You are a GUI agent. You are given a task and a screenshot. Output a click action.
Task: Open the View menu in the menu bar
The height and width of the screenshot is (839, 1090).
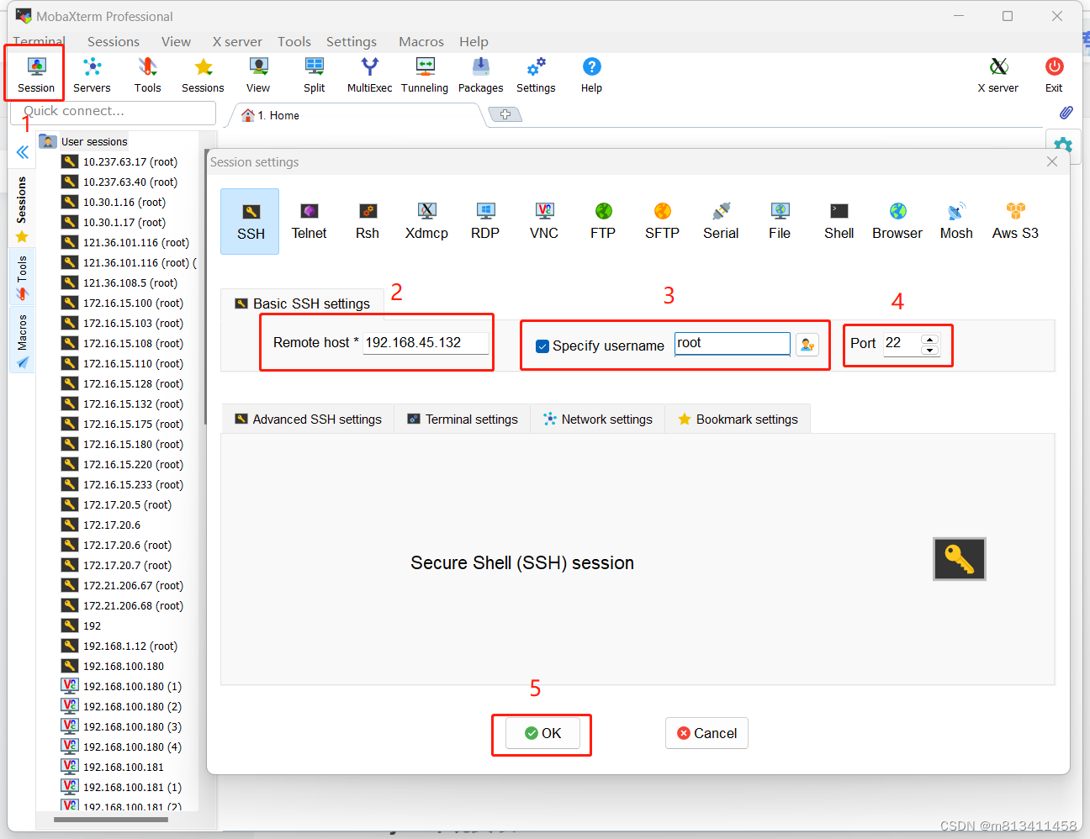[176, 41]
